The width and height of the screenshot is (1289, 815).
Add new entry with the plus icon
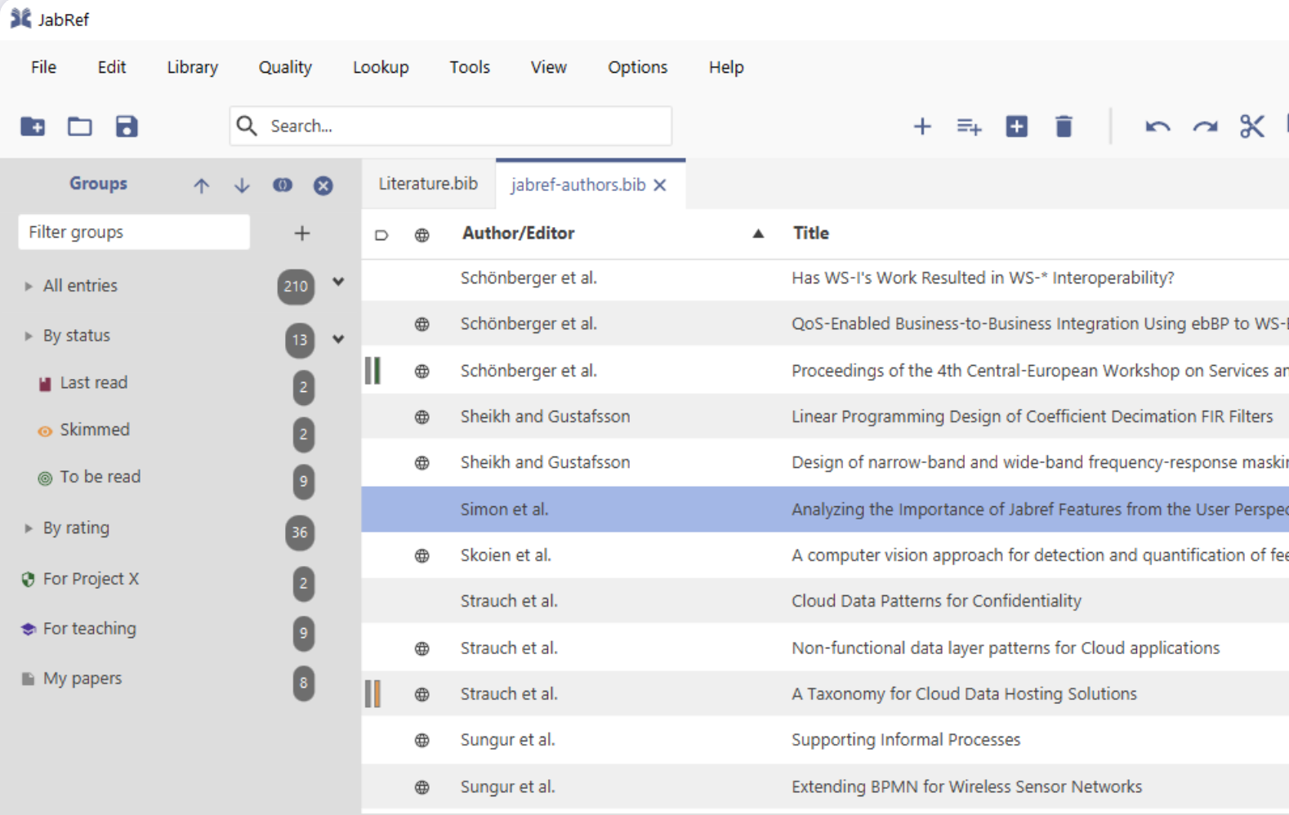click(x=922, y=127)
